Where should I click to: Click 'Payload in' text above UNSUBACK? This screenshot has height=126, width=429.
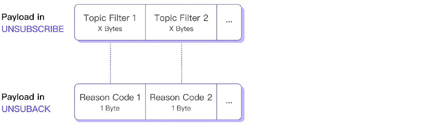tap(23, 97)
